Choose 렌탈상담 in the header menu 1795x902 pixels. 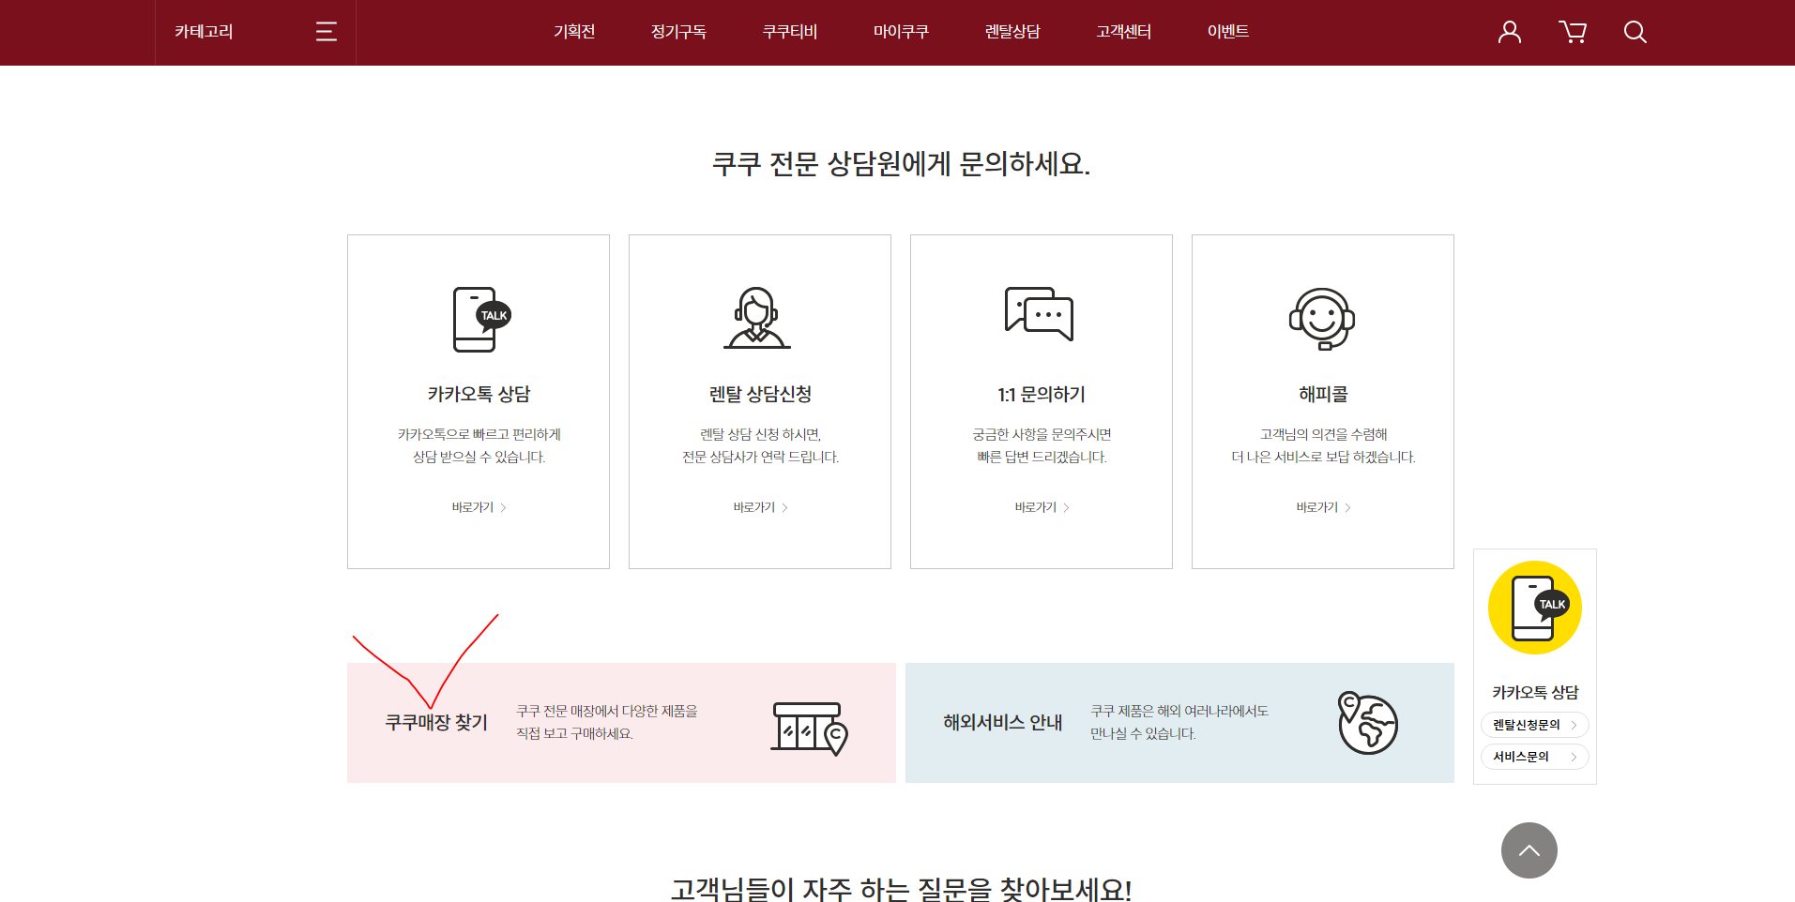click(1012, 32)
